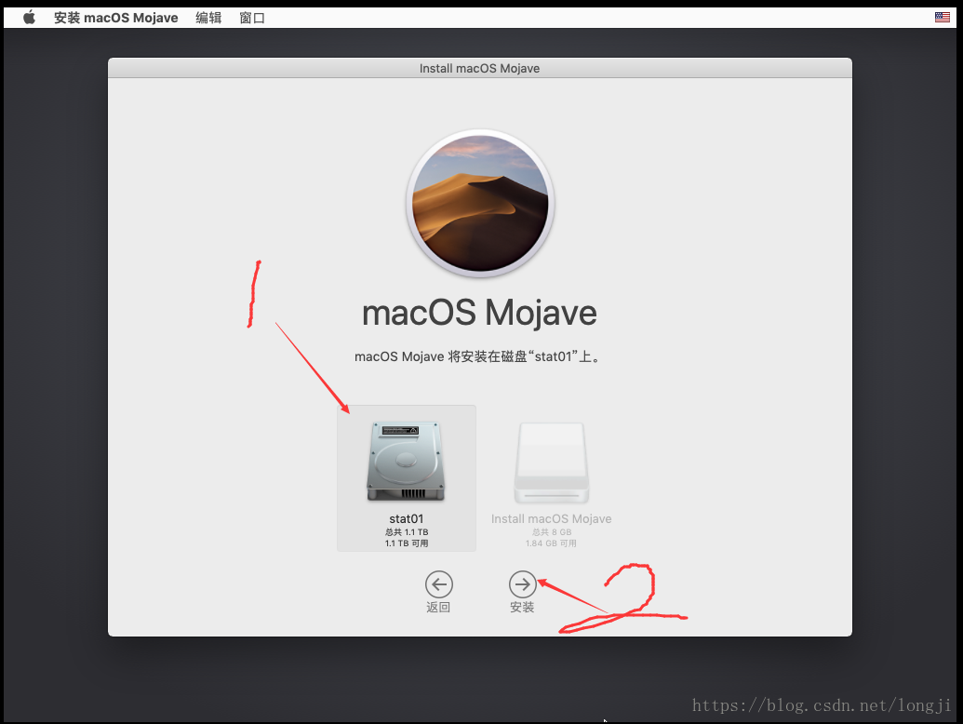Click the "1.84 GB 可用" text
Screen dimensions: 963x724
click(551, 543)
